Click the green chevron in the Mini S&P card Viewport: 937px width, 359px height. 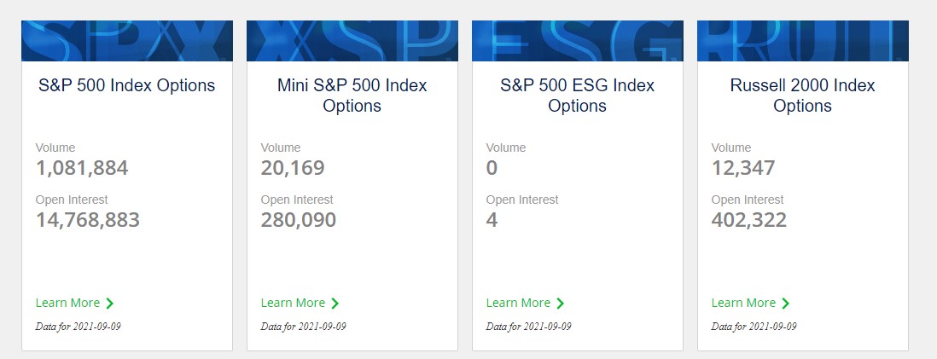click(x=335, y=304)
